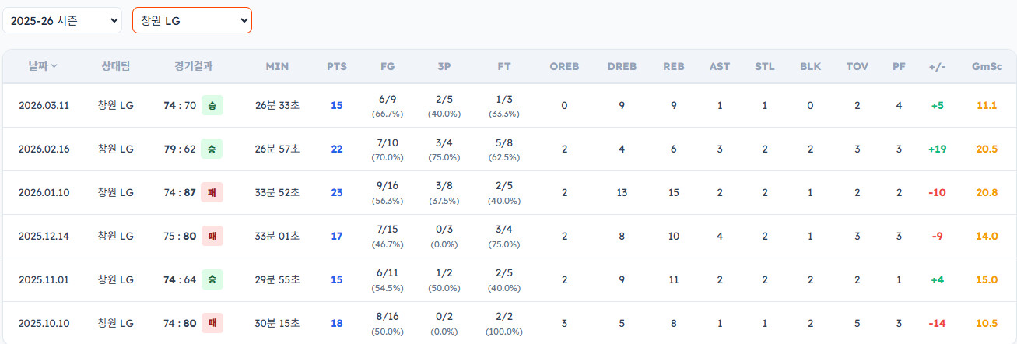1017x344 pixels.
Task: Click the 승 badge in the 2025.11.01 row
Action: click(212, 279)
